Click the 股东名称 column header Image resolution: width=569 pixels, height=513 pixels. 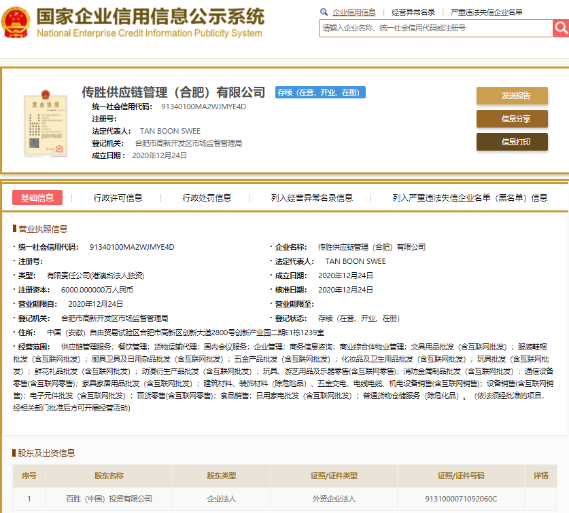[x=109, y=476]
